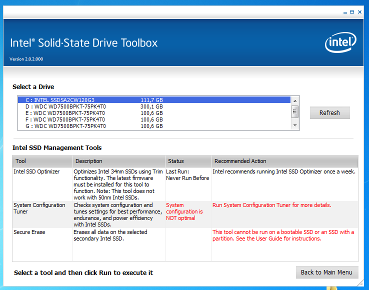Viewport: 369px width, 290px height.
Task: Select drive G: WDC WD7500BPKT
Action: coord(154,126)
